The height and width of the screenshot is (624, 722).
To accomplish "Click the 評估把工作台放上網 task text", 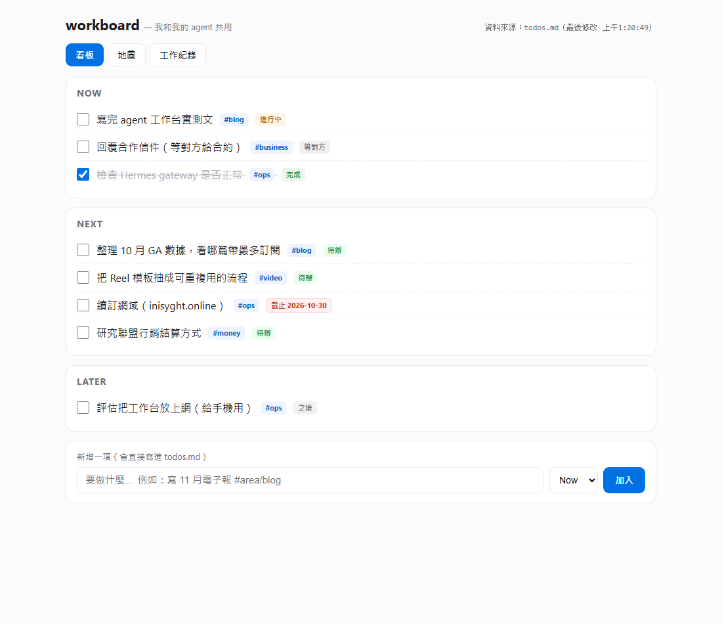I will 175,409.
